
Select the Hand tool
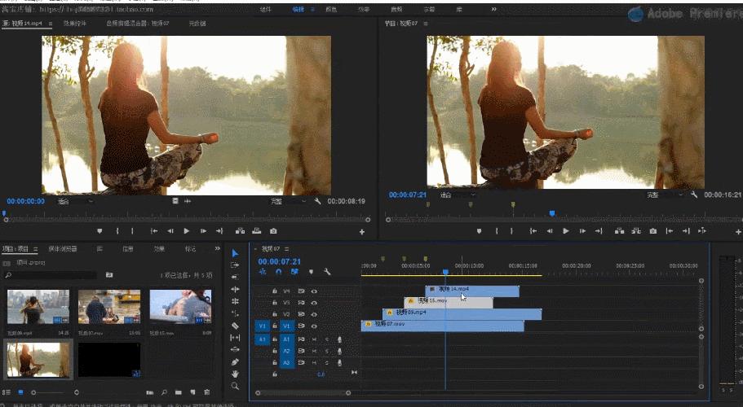click(235, 374)
